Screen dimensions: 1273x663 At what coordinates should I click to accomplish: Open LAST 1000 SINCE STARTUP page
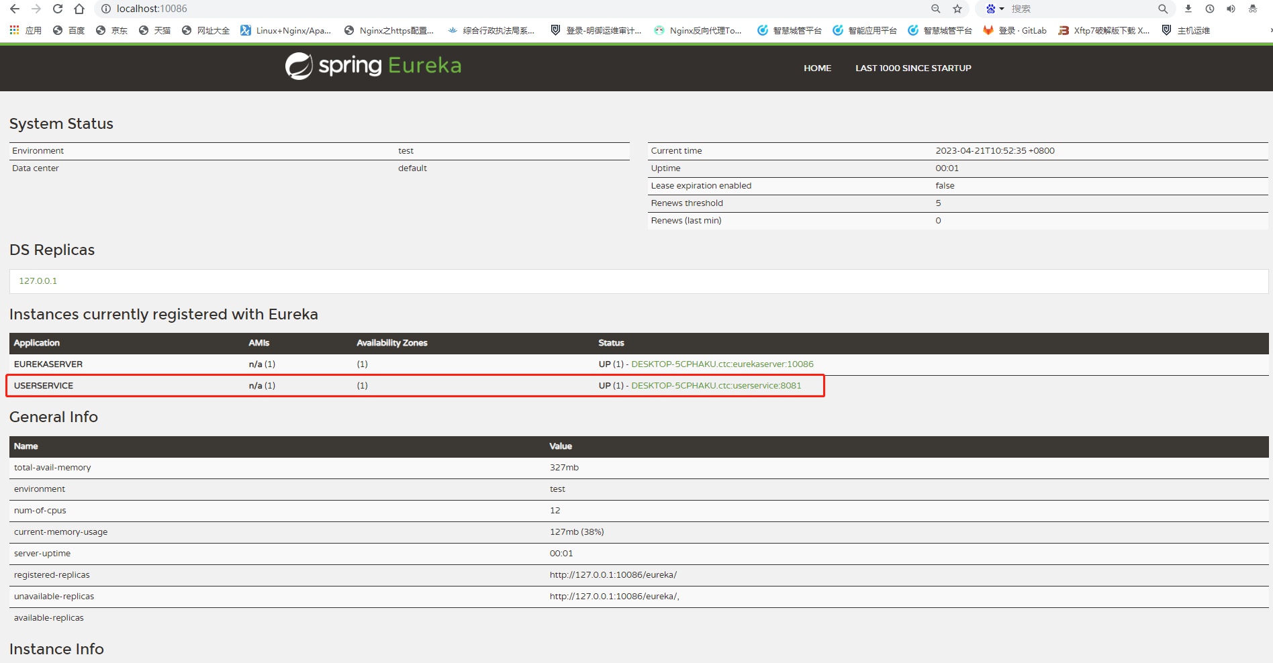(913, 68)
